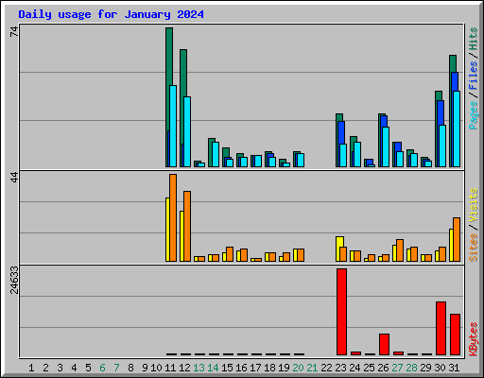Screen dimensions: 484x378
Task: Click day 5 on the x-axis
Action: pos(88,368)
